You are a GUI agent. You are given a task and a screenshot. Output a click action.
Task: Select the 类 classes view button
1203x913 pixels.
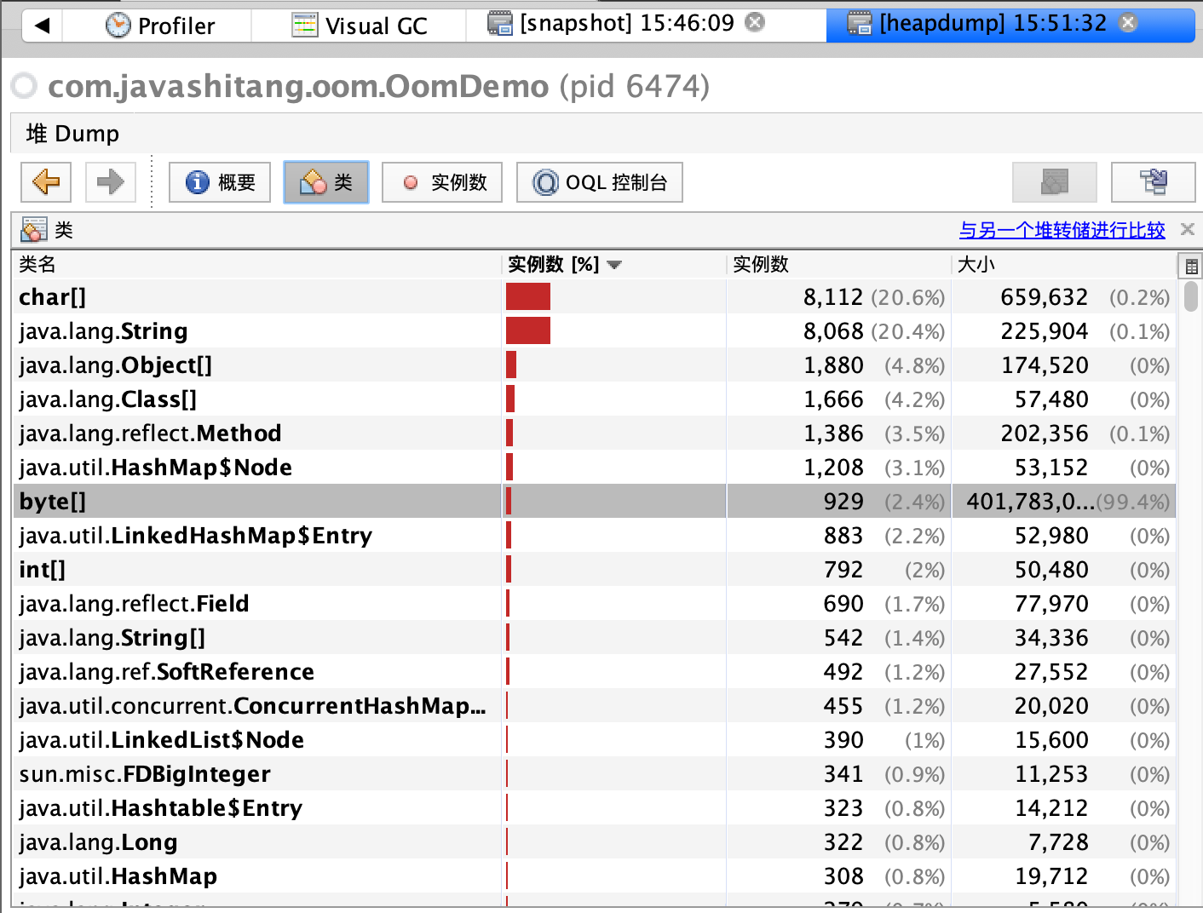pos(326,182)
